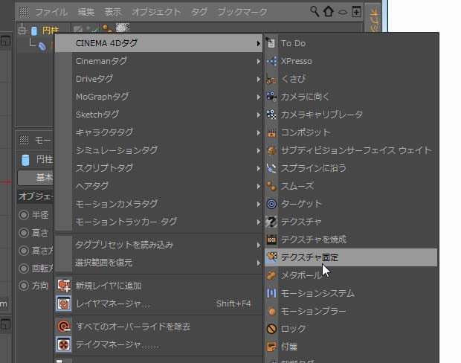This screenshot has height=363, width=461.
Task: Expand the シミュレーションタグ submenu arrow
Action: (258, 150)
